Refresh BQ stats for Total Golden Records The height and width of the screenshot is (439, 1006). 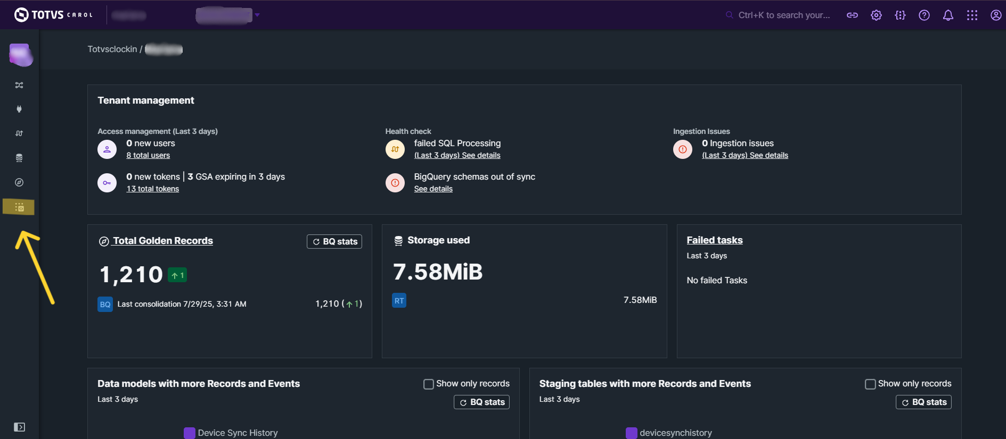click(x=334, y=241)
